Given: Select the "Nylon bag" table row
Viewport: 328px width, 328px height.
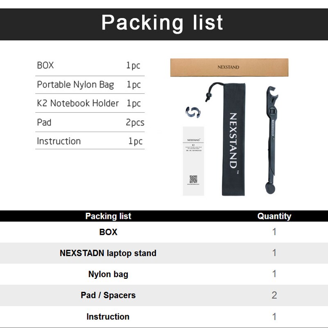Looking at the screenshot, I should point(108,274).
